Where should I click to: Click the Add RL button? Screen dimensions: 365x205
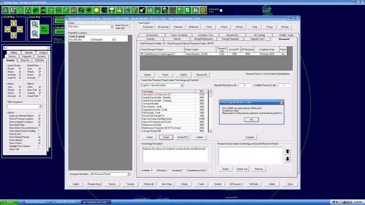[184, 75]
